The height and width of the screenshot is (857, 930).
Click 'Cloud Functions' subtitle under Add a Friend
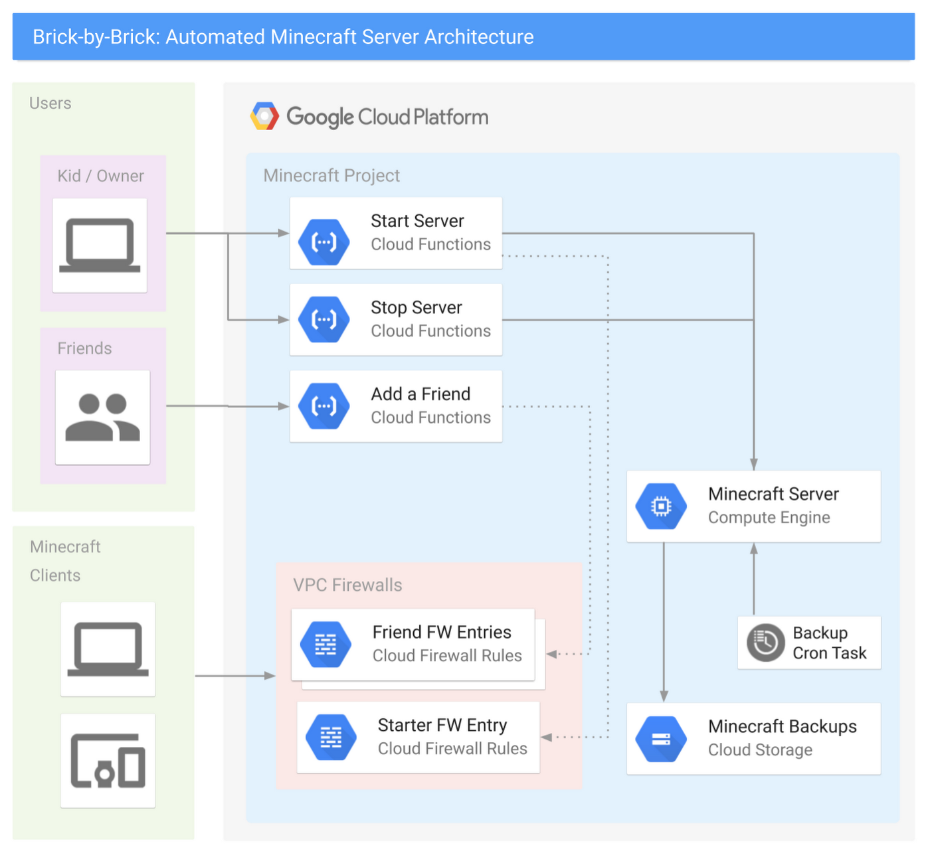click(x=430, y=417)
